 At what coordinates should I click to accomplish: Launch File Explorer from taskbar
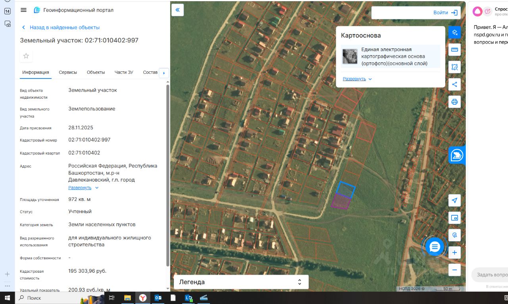coord(127,298)
